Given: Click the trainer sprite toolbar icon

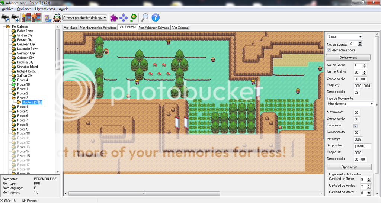Looking at the screenshot, I should click(x=57, y=17).
